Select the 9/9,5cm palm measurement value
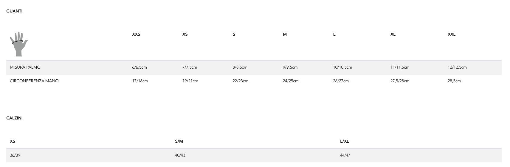The image size is (510, 167). (290, 67)
